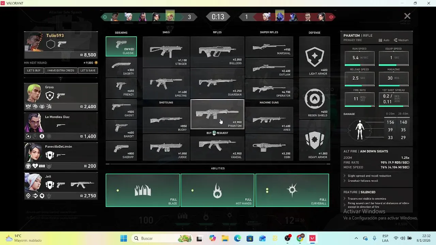Viewport: 436px width, 245px height.
Task: Select teammate Groxs card
Action: (61, 97)
